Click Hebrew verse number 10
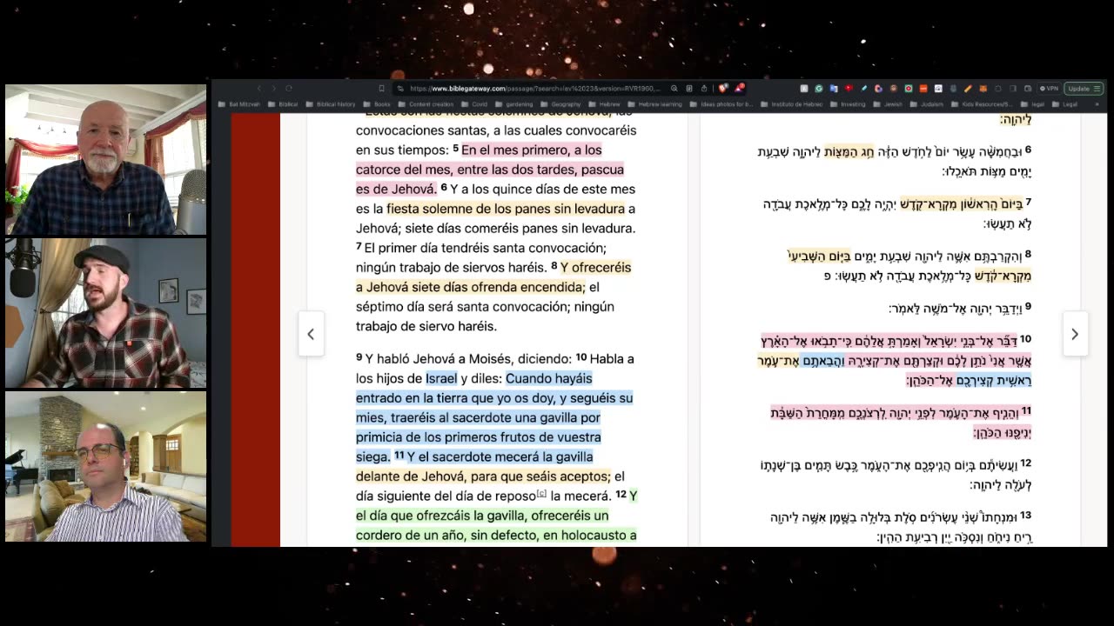Screen dimensions: 1114x626 1025,339
